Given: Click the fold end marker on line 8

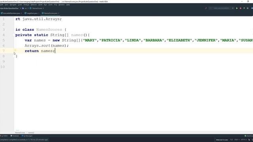Looking at the screenshot, I should (14, 56).
